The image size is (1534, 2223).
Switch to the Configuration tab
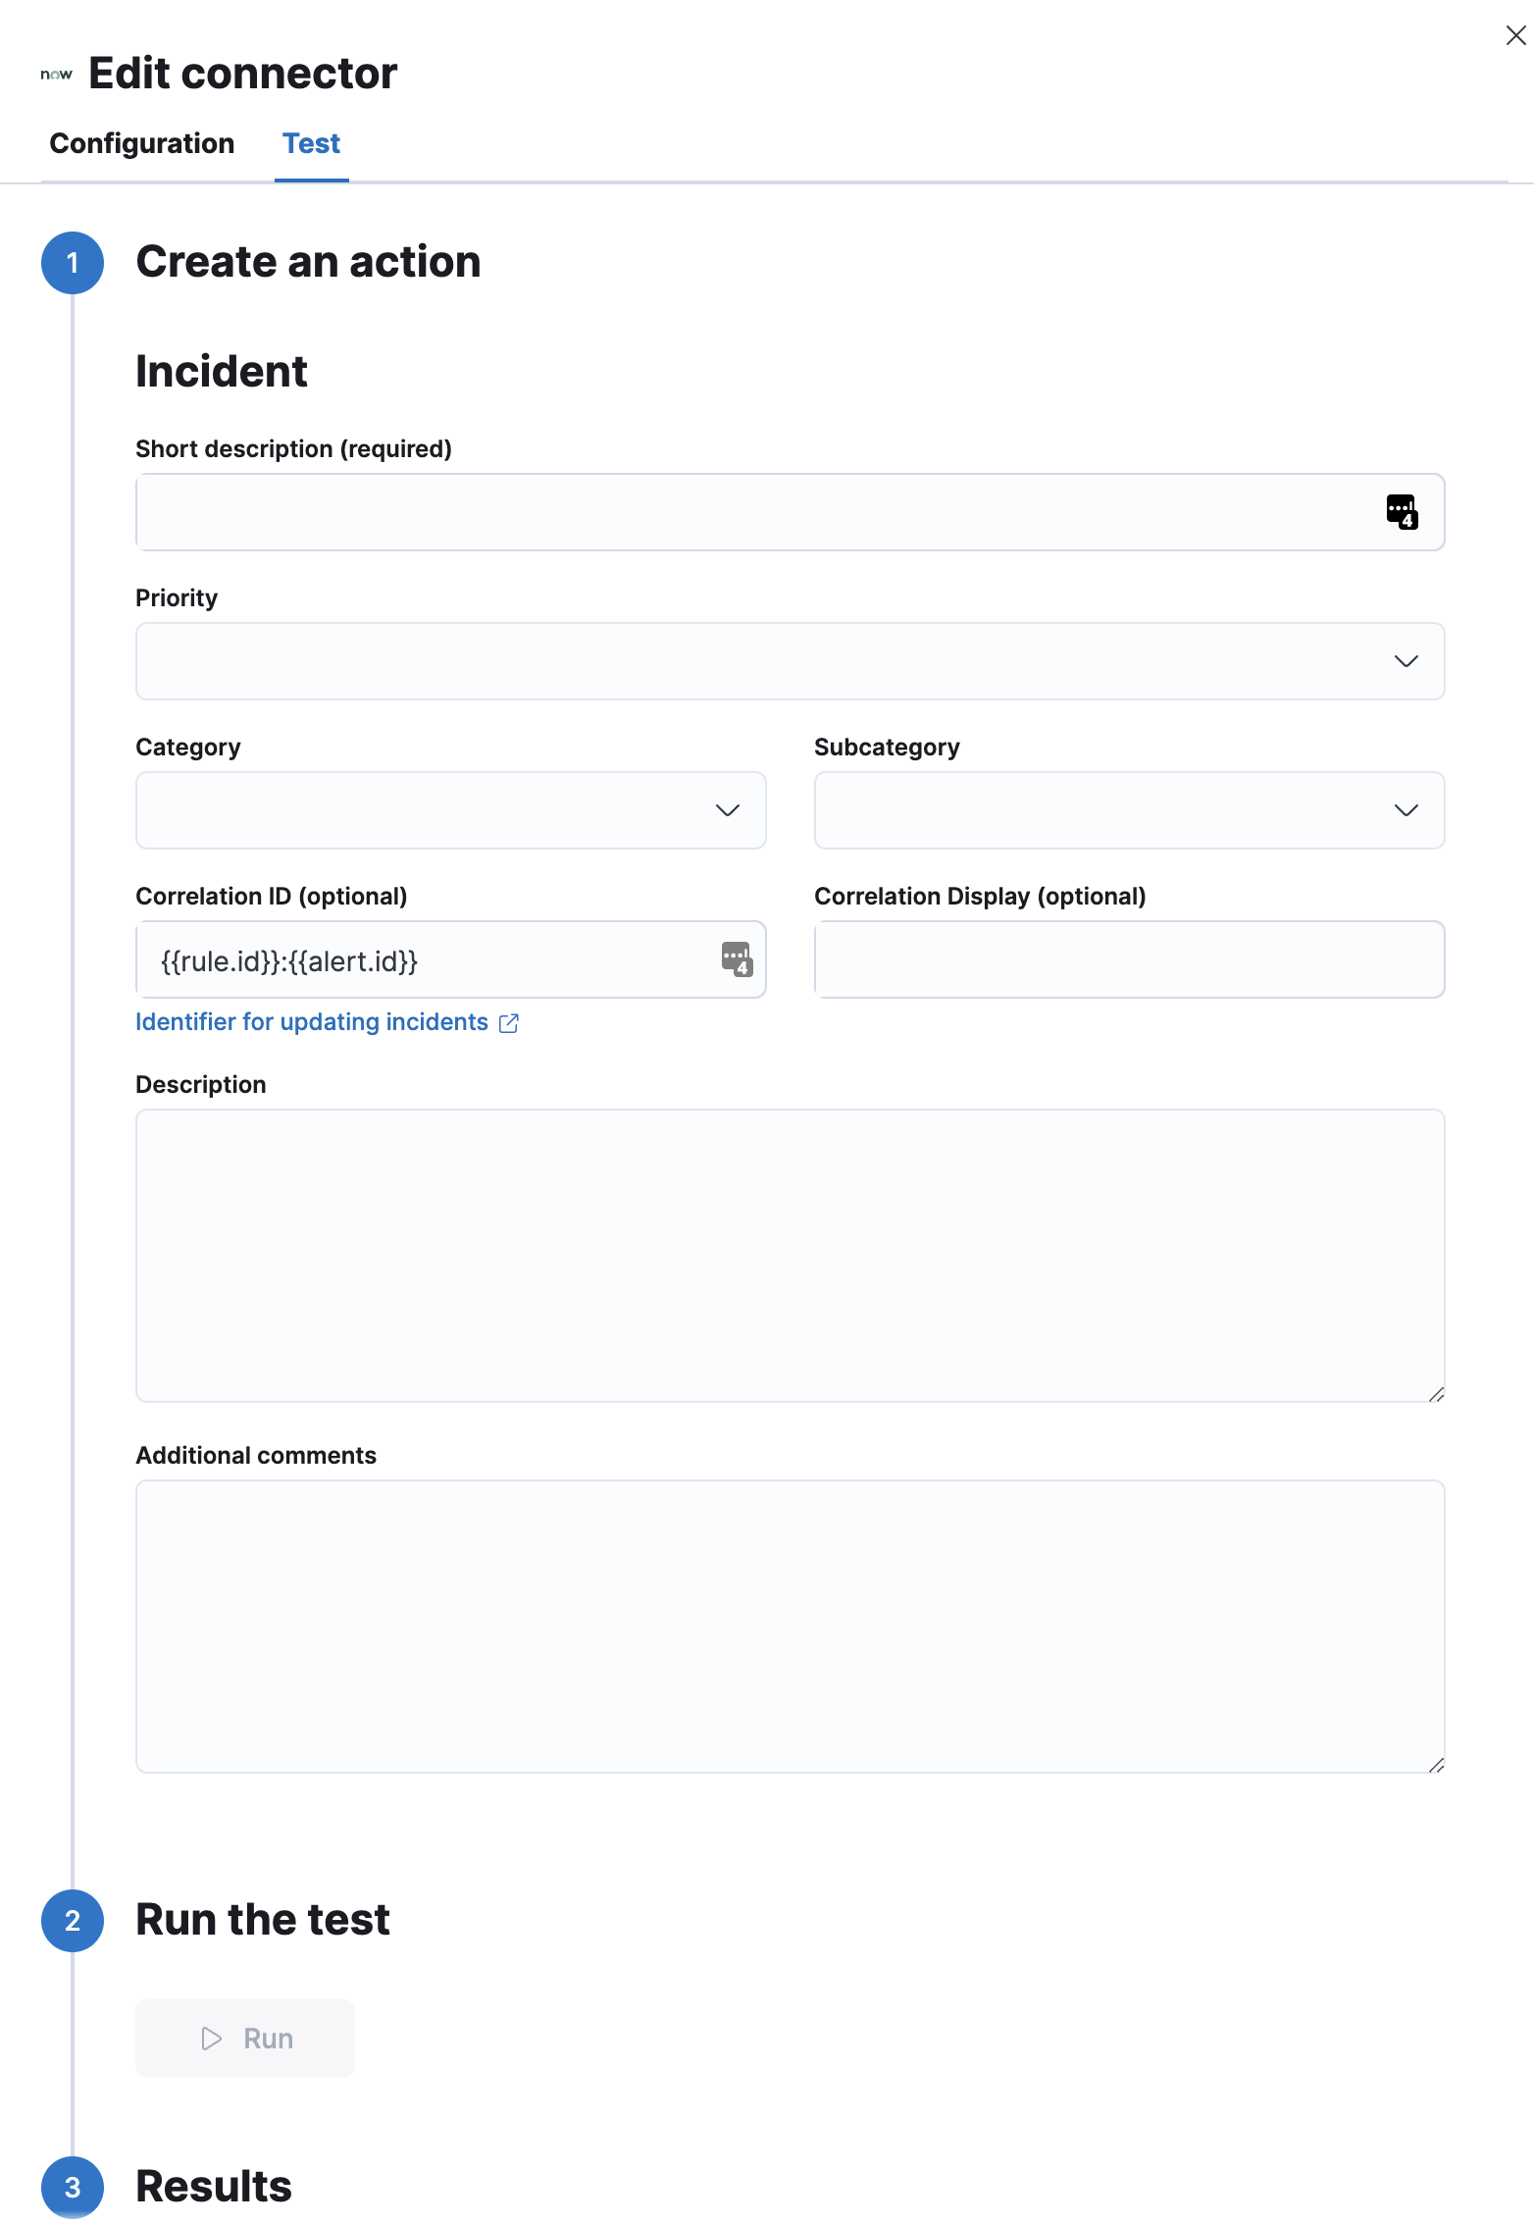click(142, 143)
